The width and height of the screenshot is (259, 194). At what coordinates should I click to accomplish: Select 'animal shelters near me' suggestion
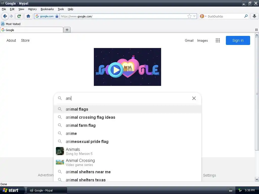tap(127, 172)
